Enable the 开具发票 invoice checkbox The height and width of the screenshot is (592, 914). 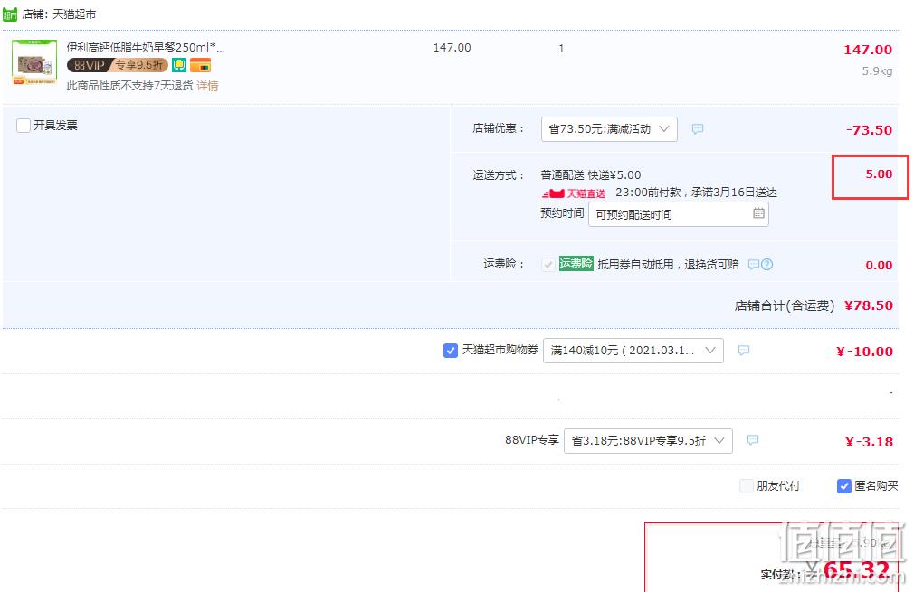coord(24,125)
